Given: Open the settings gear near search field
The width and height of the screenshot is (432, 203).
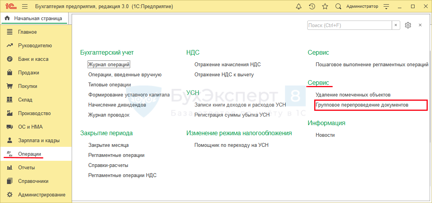Looking at the screenshot, I should tap(408, 25).
